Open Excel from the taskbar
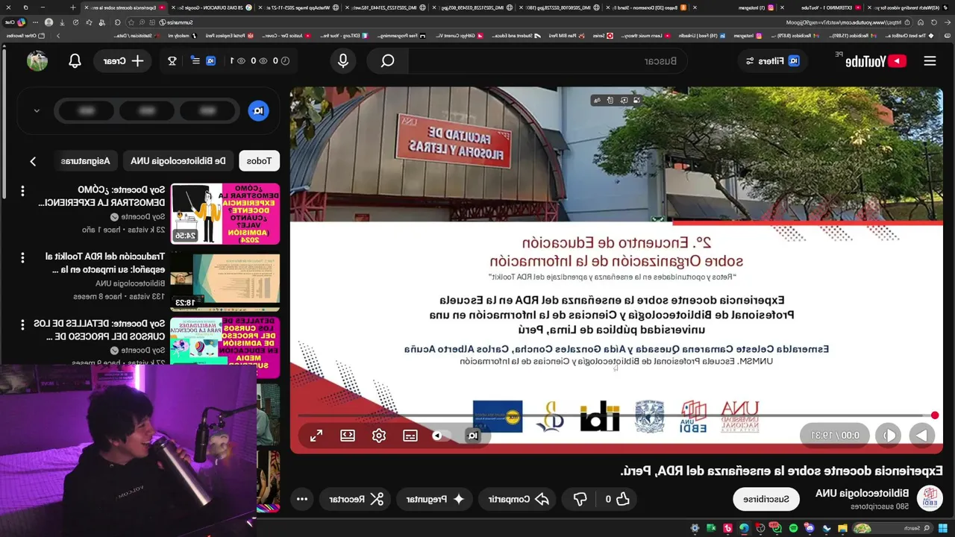955x537 pixels. pyautogui.click(x=711, y=528)
